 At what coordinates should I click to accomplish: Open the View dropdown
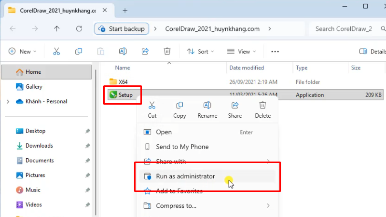(242, 52)
